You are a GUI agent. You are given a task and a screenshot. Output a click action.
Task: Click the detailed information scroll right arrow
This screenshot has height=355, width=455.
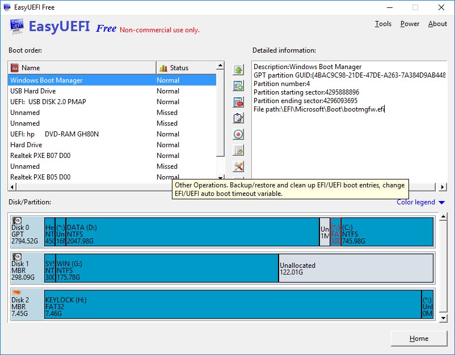point(442,187)
